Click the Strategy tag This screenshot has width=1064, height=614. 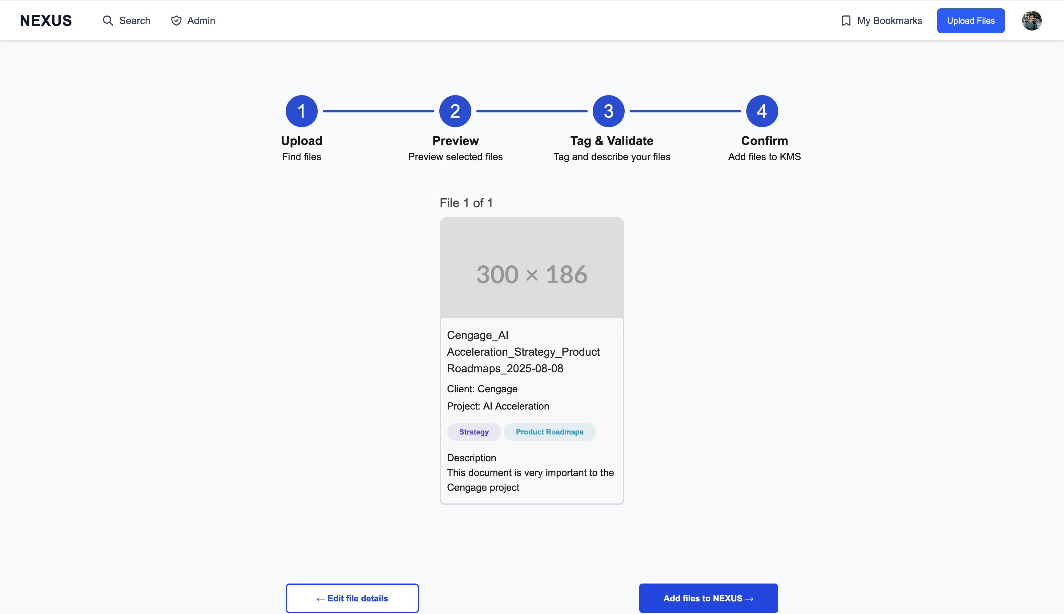[474, 432]
